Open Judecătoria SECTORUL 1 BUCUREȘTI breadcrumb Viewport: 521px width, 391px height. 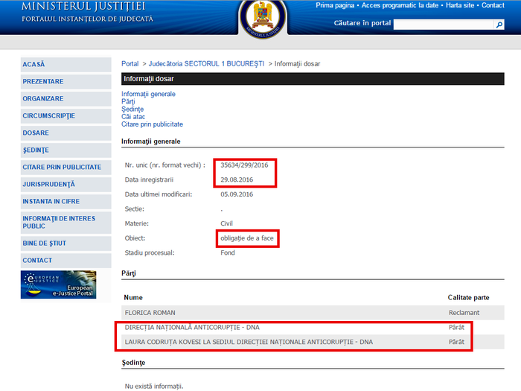pyautogui.click(x=206, y=63)
